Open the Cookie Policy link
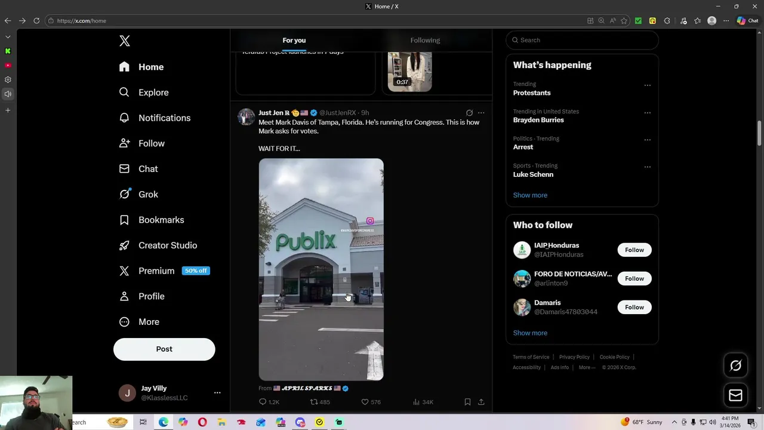The width and height of the screenshot is (764, 430). coord(614,357)
